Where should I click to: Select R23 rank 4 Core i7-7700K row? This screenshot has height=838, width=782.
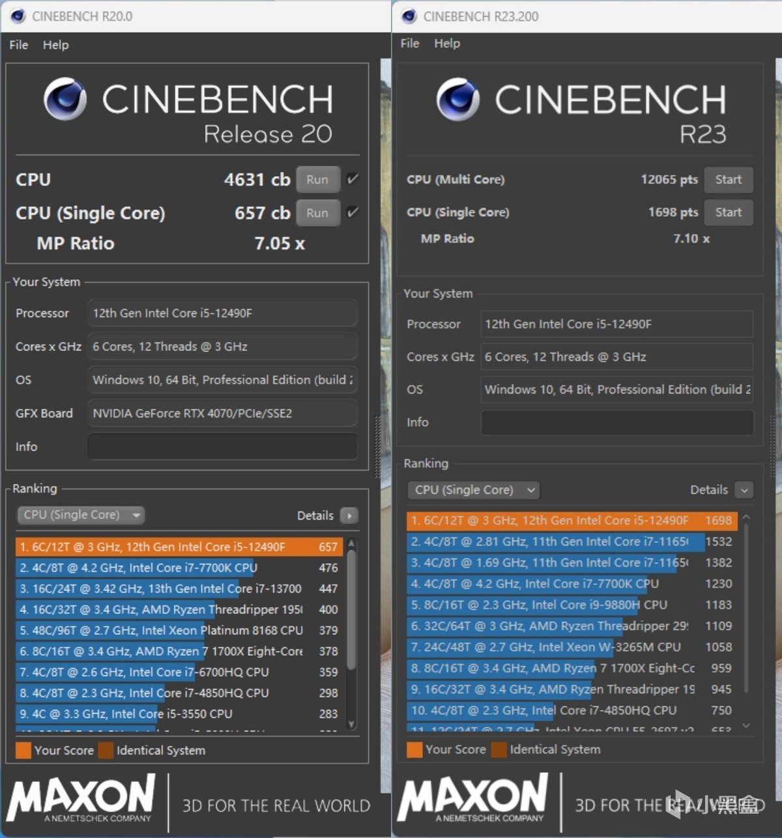[x=572, y=584]
